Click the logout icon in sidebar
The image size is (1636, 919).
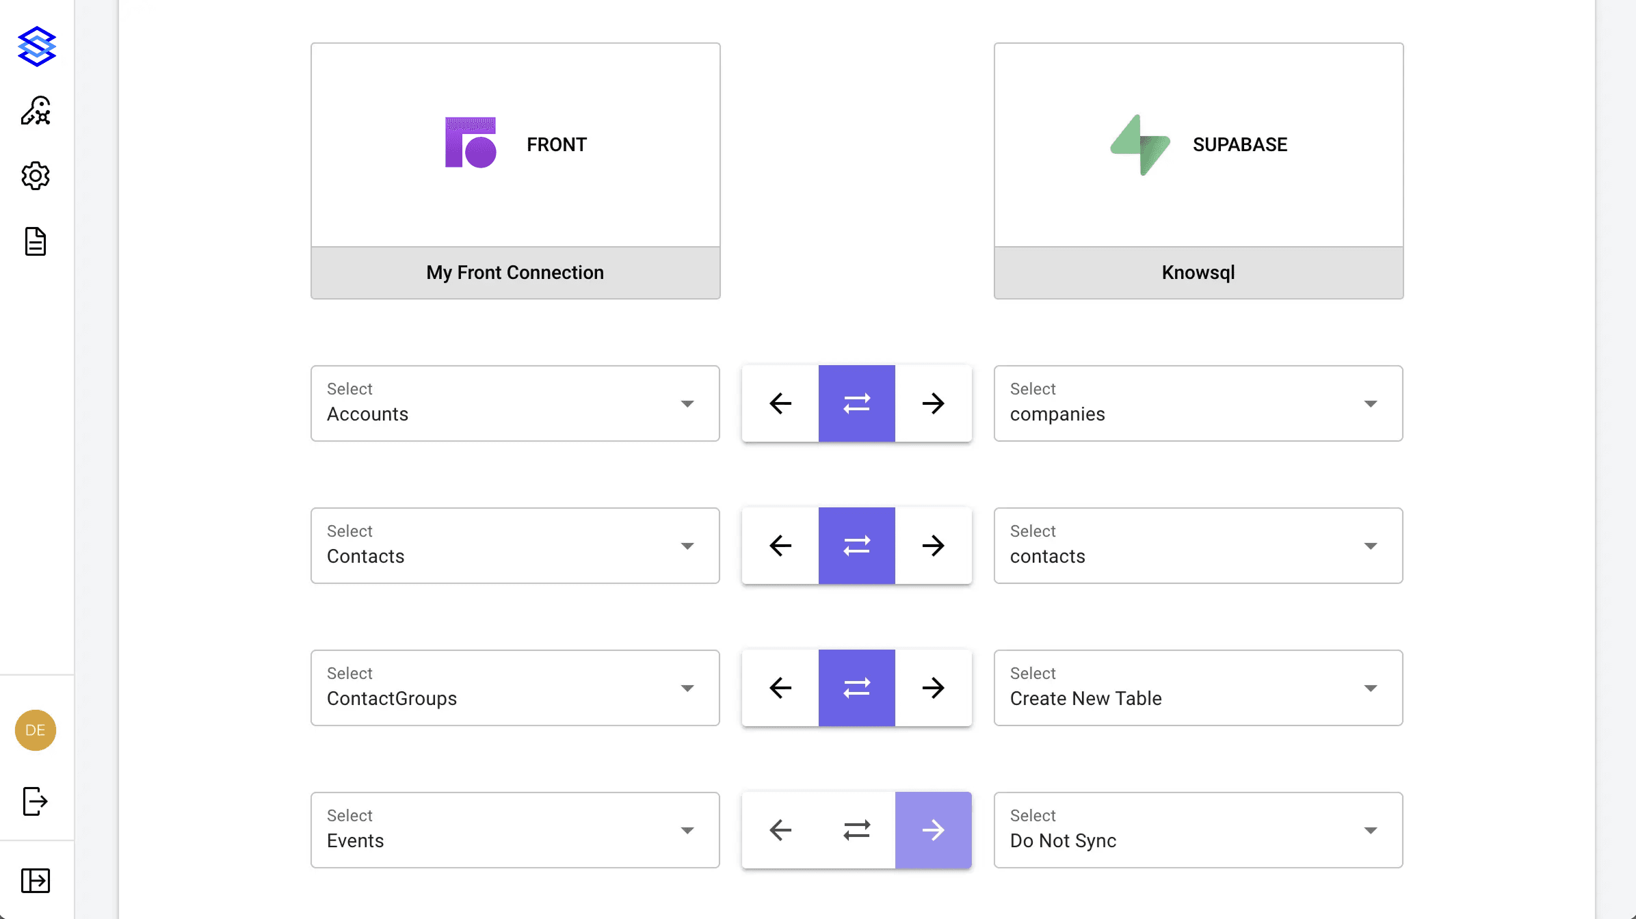coord(36,801)
